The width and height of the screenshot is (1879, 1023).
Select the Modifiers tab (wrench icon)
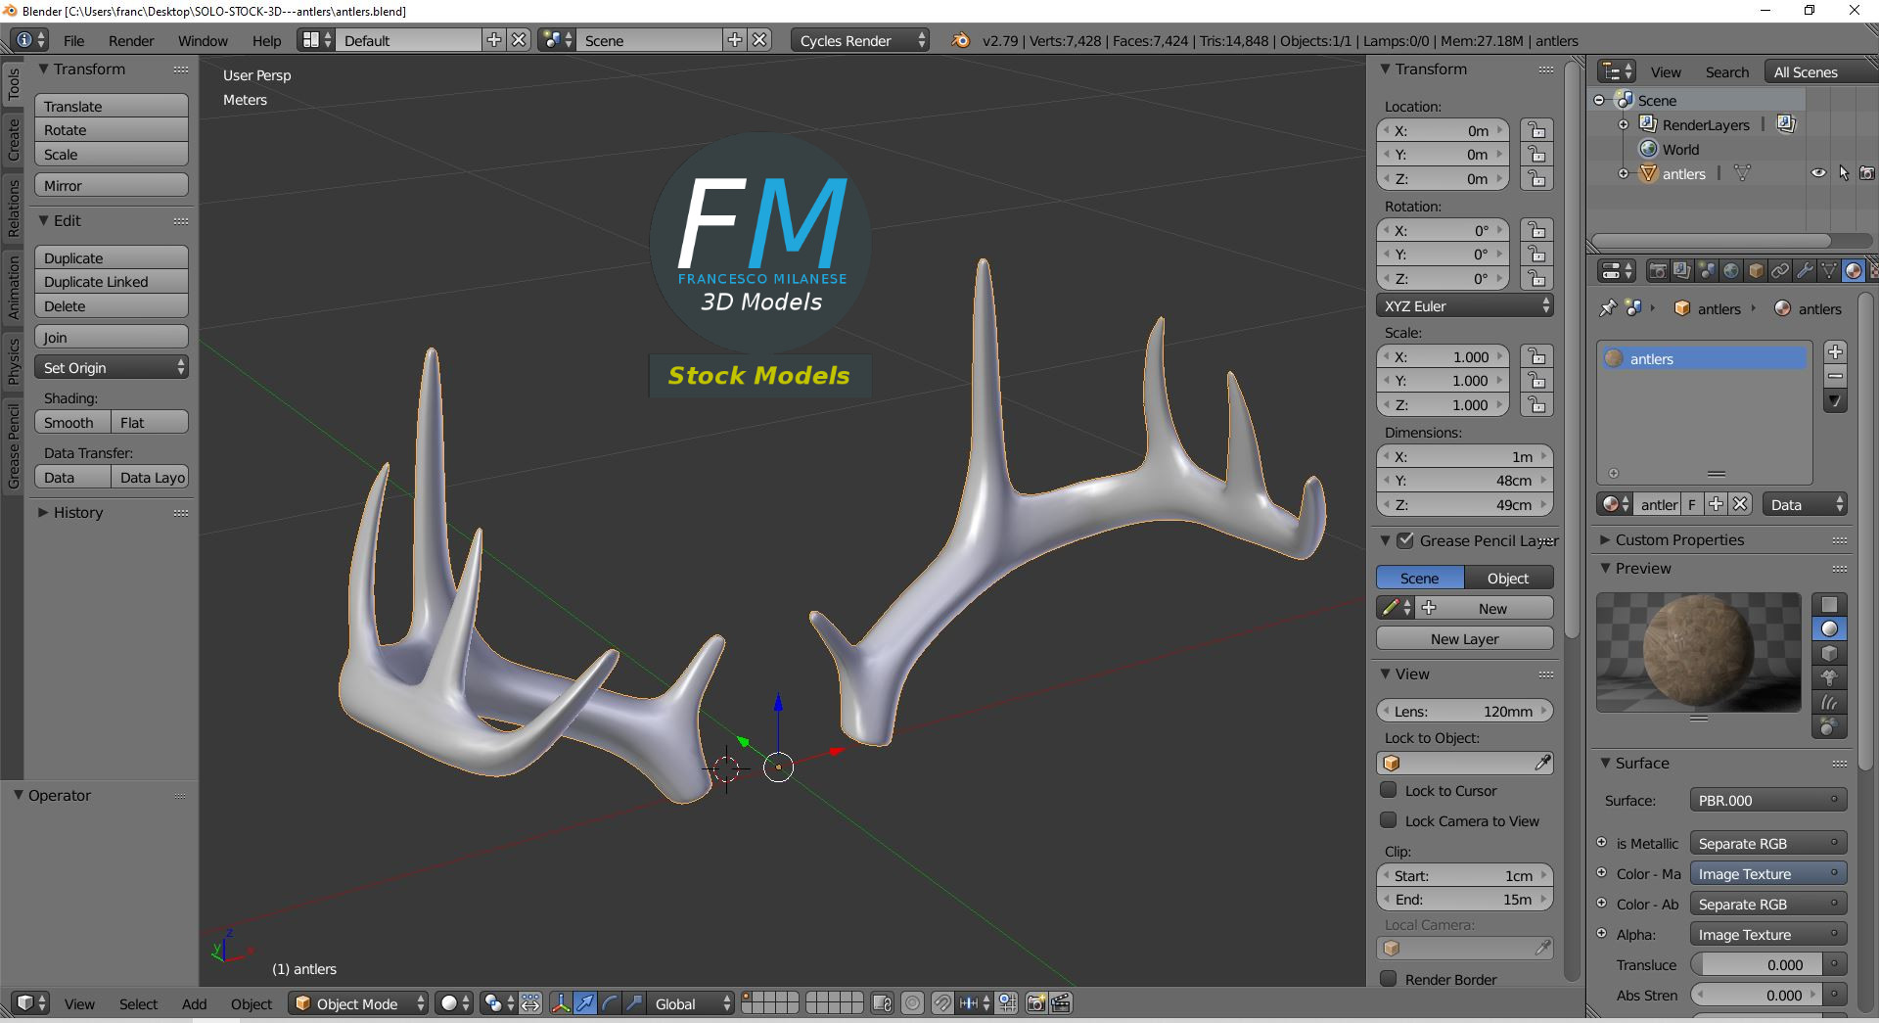pyautogui.click(x=1806, y=271)
